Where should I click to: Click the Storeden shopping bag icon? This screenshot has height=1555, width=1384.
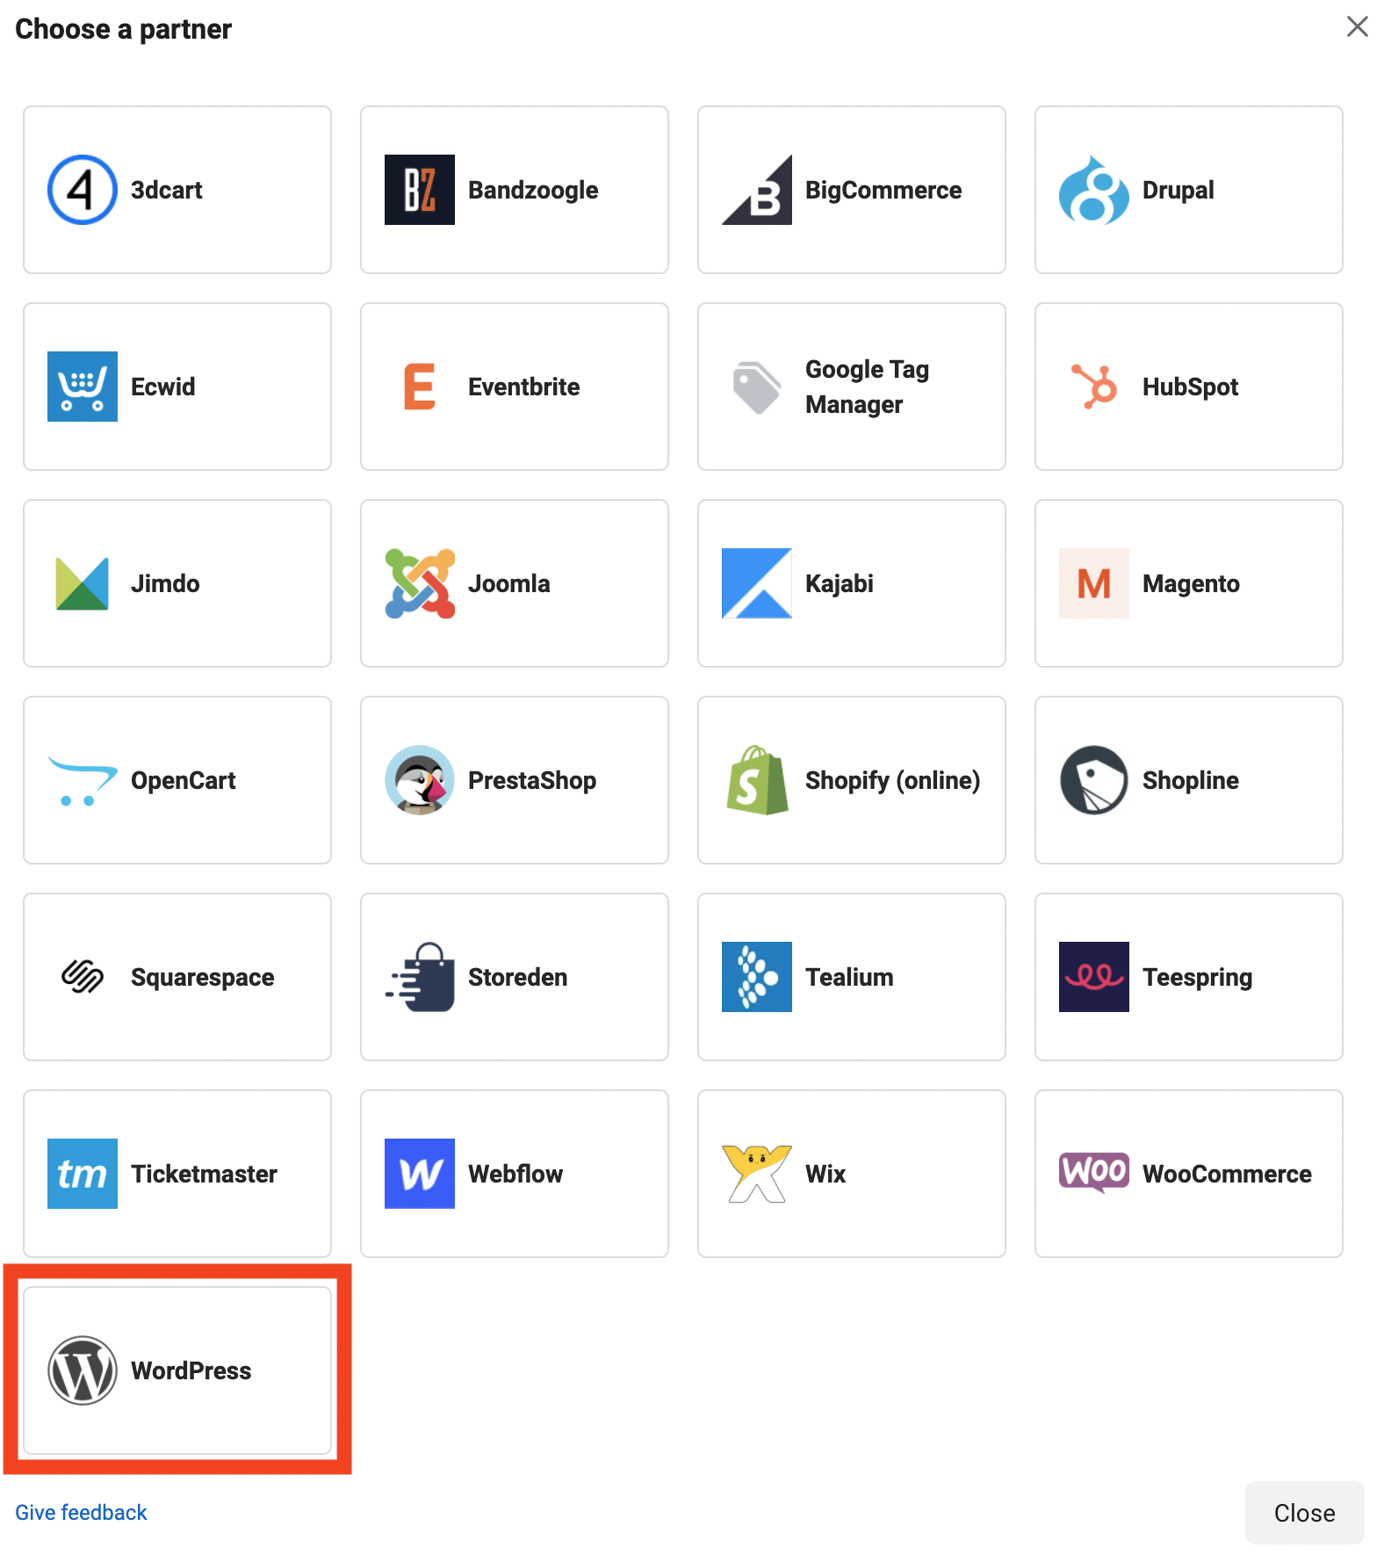(x=420, y=977)
